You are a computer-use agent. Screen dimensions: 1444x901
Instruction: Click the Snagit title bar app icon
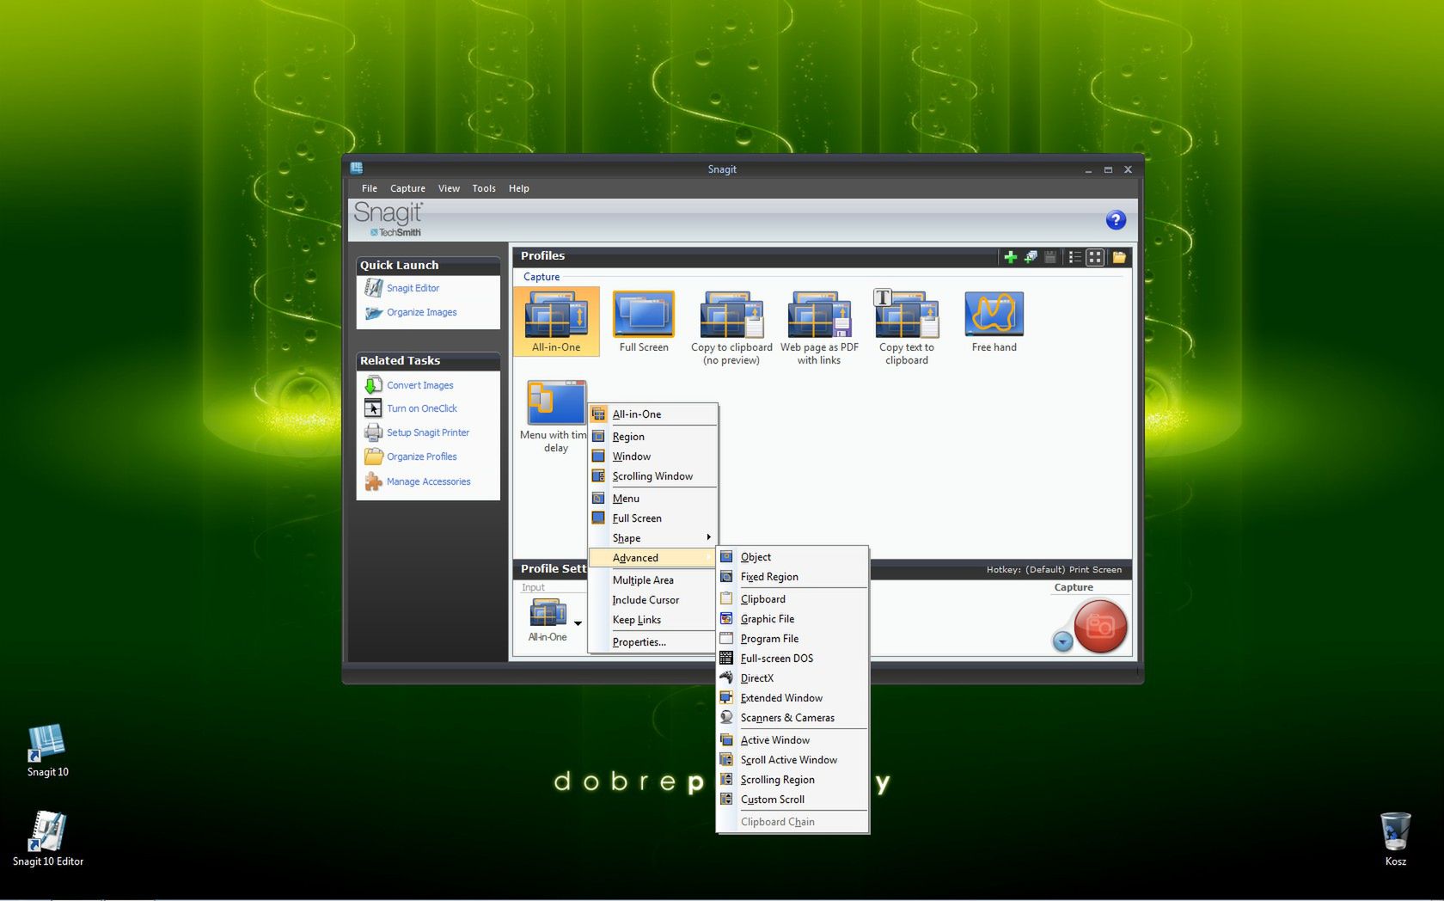point(357,169)
